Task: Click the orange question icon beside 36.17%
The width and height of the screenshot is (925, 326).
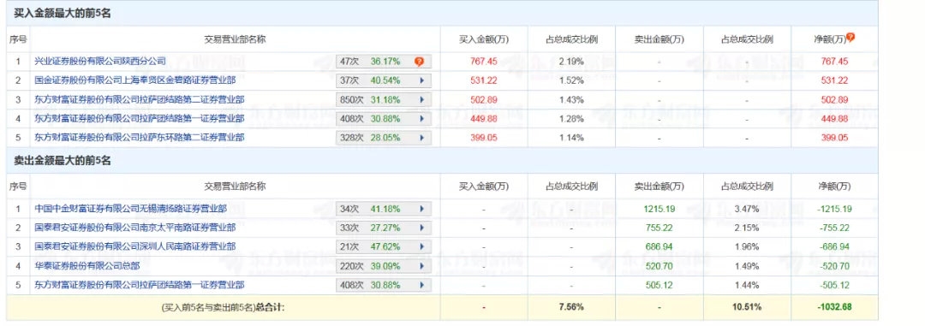Action: 419,62
